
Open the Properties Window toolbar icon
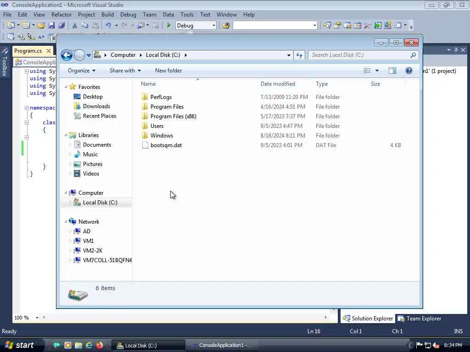(337, 26)
